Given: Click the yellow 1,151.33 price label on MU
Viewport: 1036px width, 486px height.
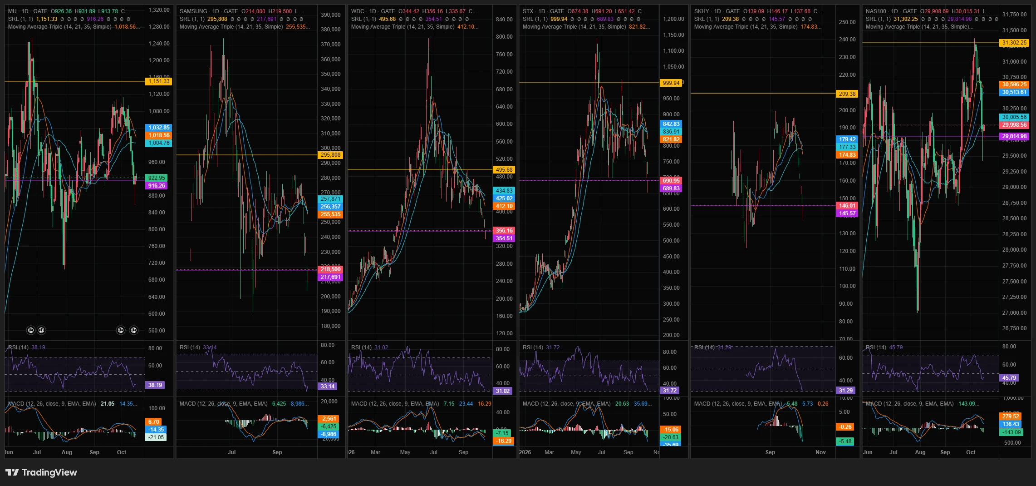Looking at the screenshot, I should point(158,81).
